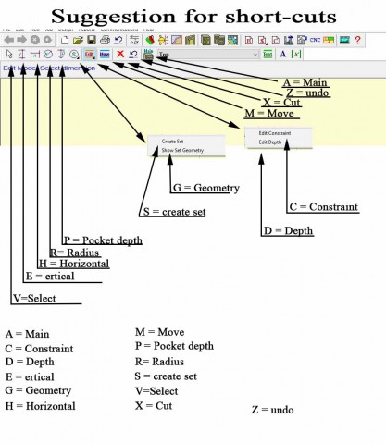Save with the floppy disk icon
The image size is (386, 444).
point(92,40)
